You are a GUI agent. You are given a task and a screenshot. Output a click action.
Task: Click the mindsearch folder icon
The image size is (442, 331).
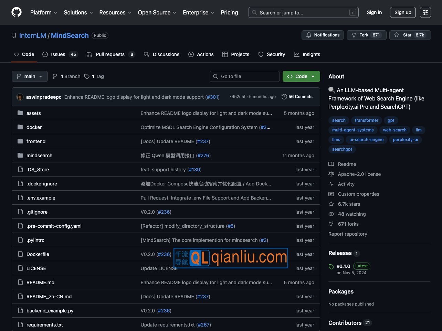20,156
